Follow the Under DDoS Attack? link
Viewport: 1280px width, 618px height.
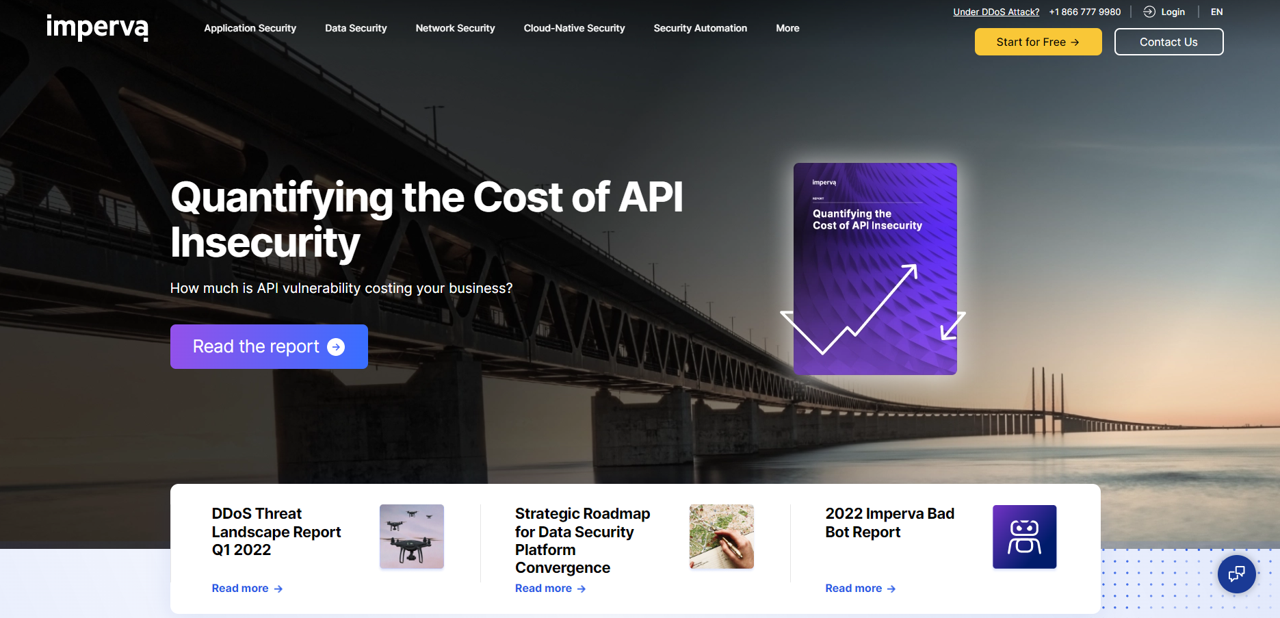click(x=996, y=12)
